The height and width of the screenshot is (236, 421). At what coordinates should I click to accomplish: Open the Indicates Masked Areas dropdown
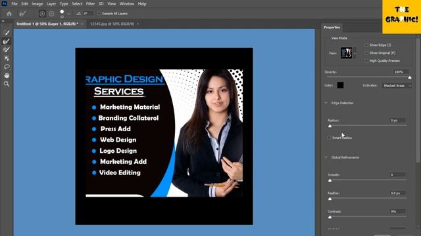tap(397, 86)
